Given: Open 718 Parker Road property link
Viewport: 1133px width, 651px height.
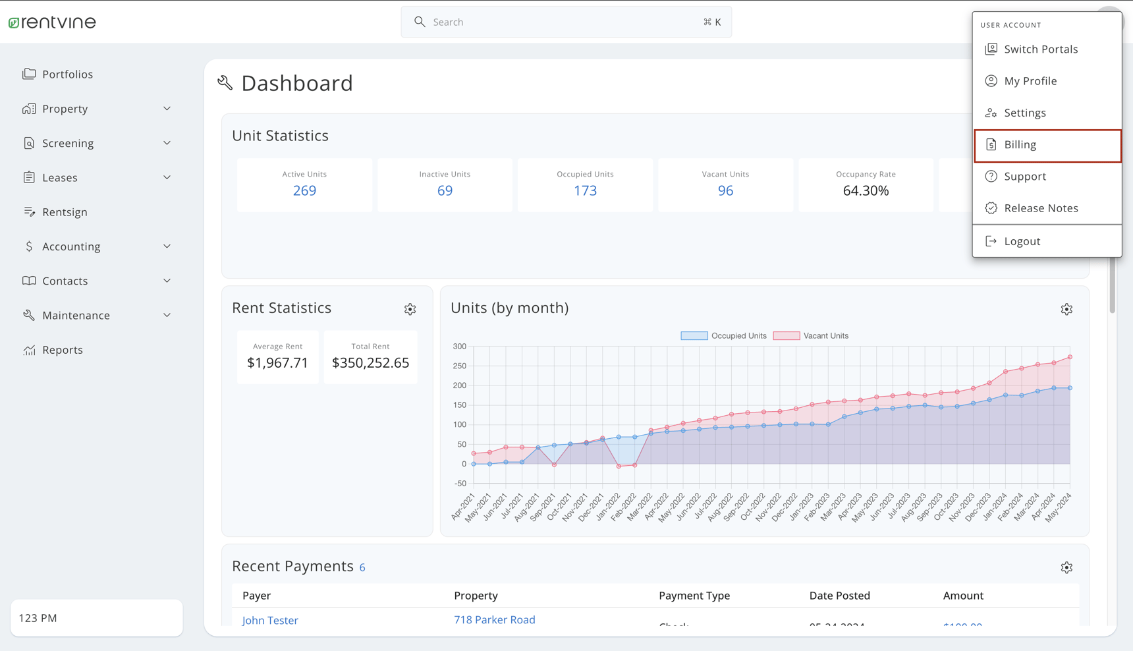Looking at the screenshot, I should pyautogui.click(x=494, y=619).
